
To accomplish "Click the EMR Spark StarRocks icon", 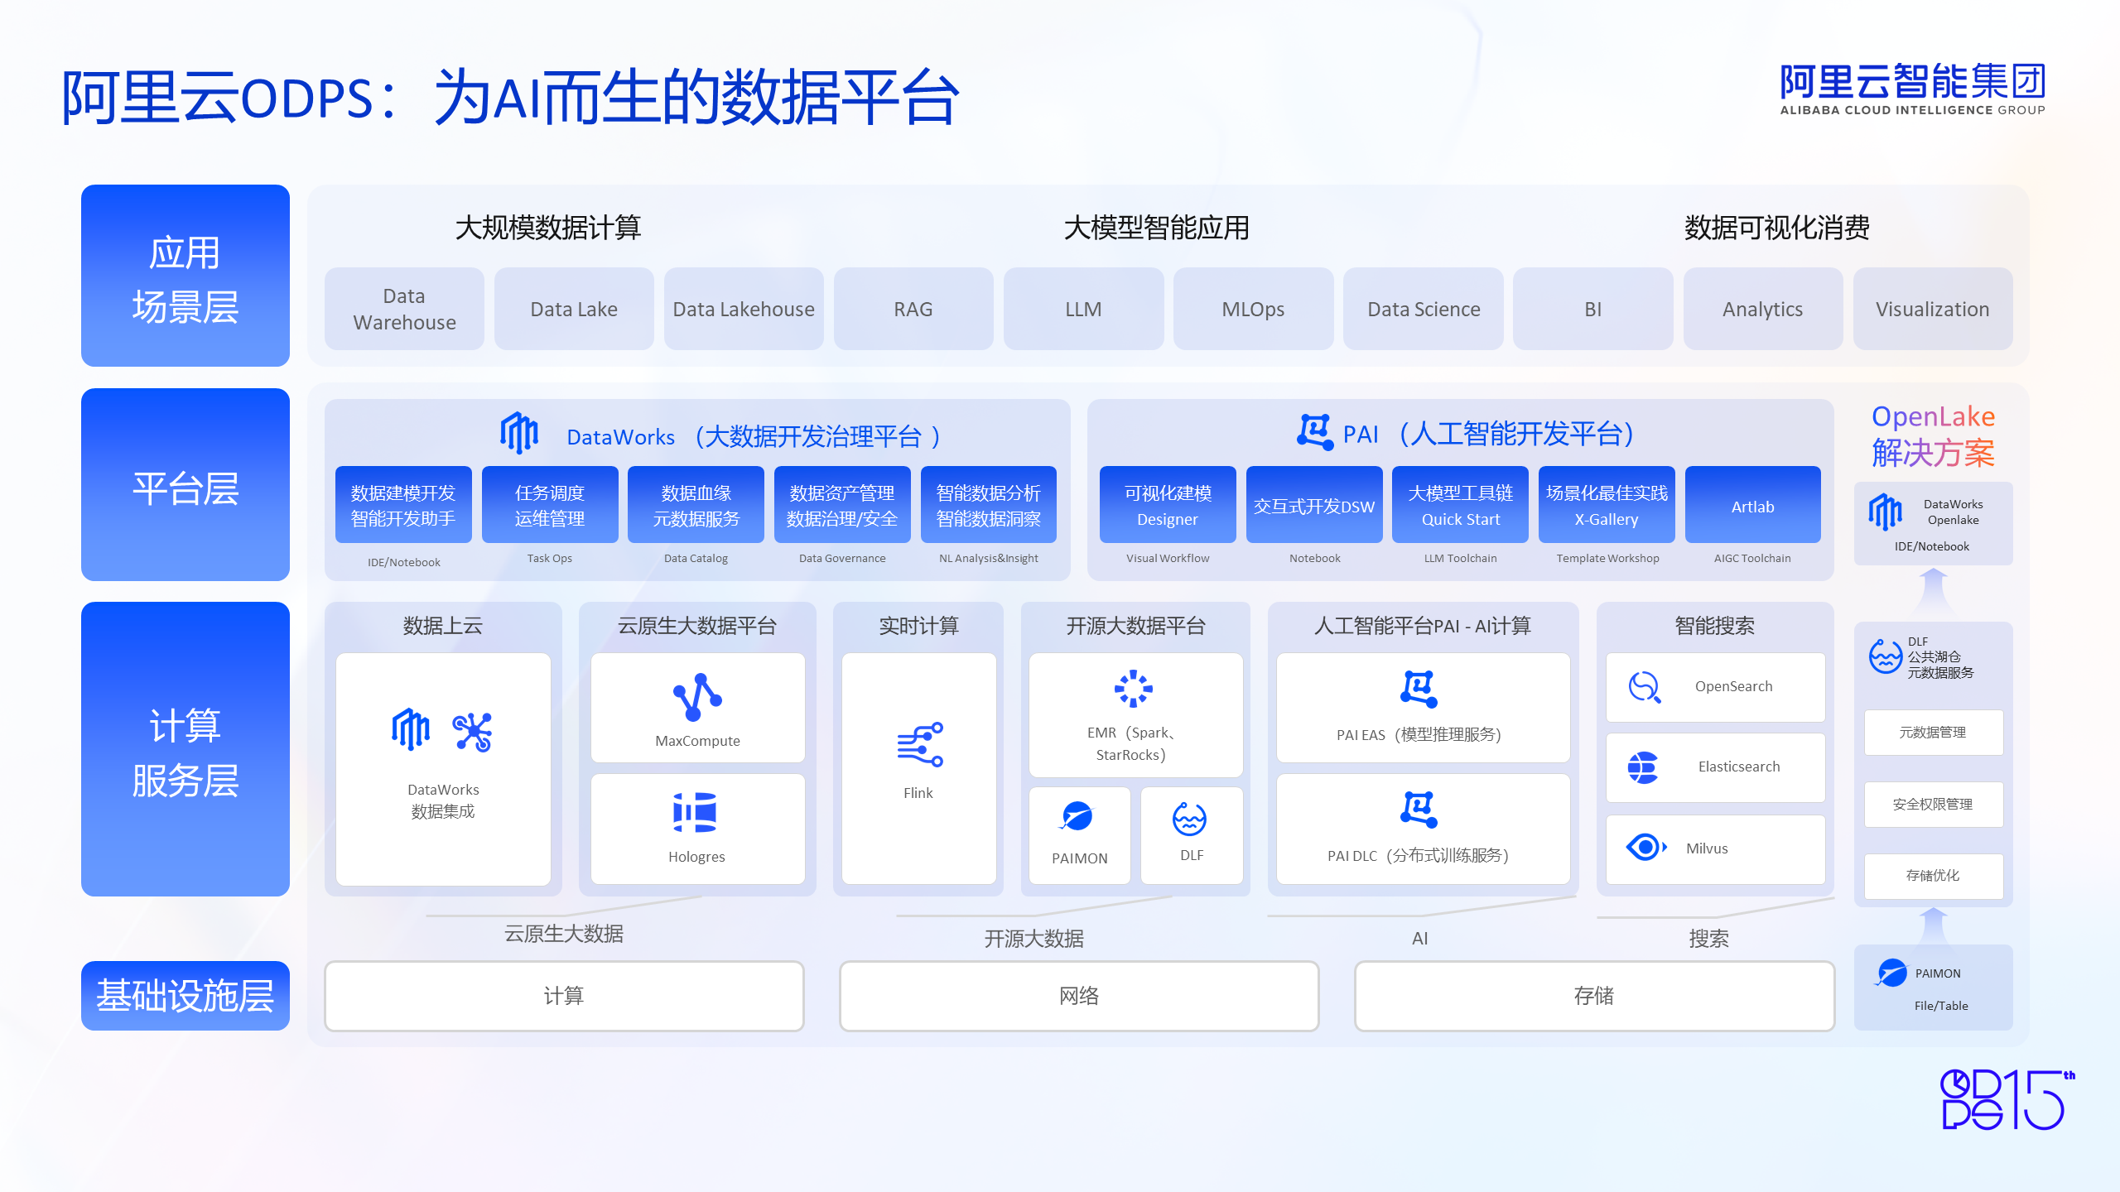I will click(x=1134, y=688).
